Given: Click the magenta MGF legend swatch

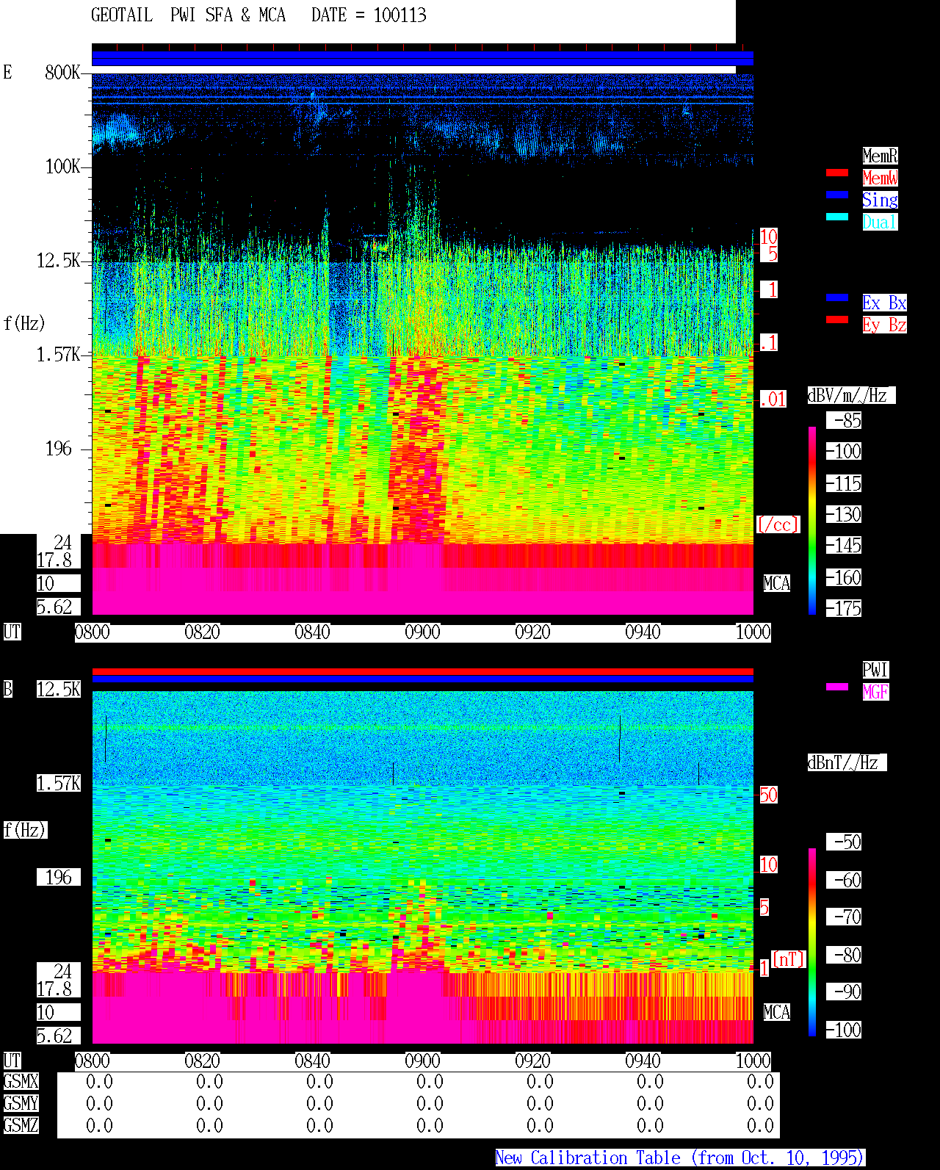Looking at the screenshot, I should (x=836, y=687).
